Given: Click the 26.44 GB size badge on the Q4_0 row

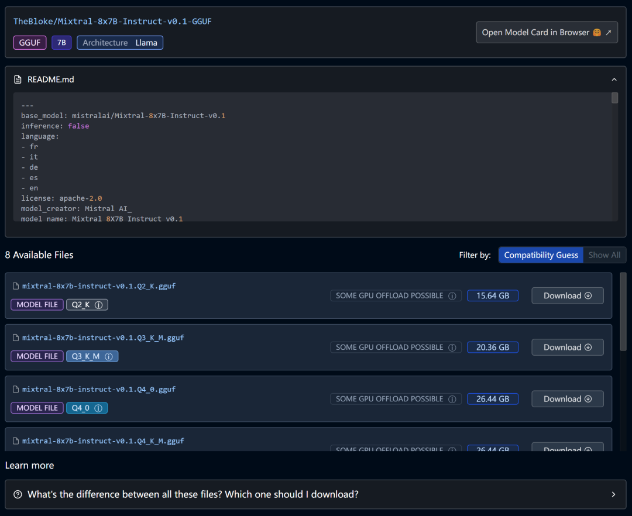Looking at the screenshot, I should [x=493, y=399].
